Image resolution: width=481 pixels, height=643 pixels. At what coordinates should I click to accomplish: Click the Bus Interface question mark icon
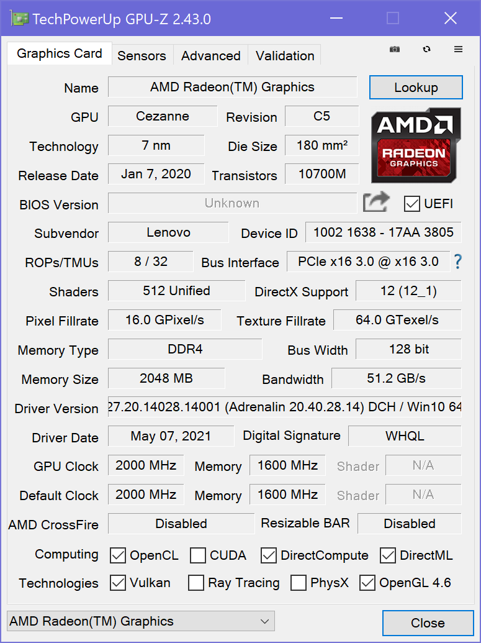pos(458,262)
